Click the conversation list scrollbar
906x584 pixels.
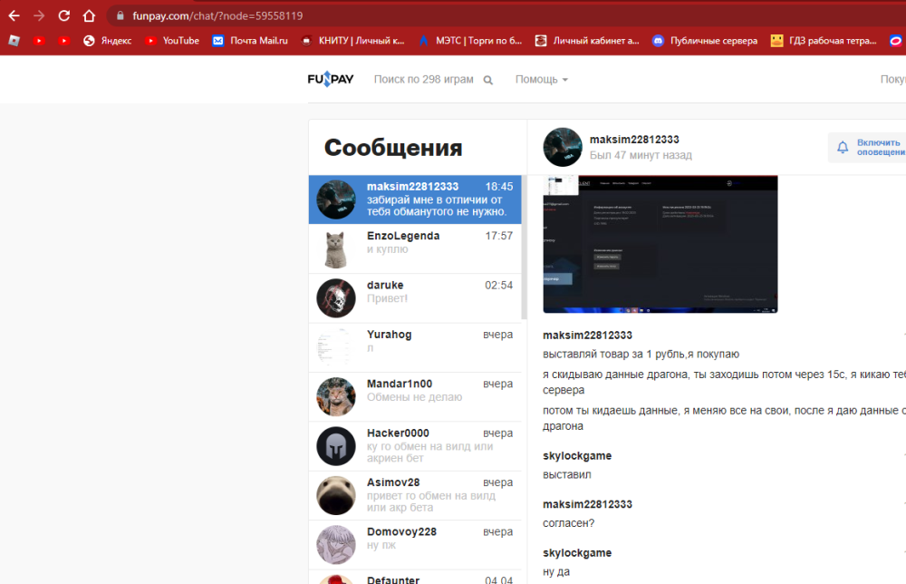524,248
